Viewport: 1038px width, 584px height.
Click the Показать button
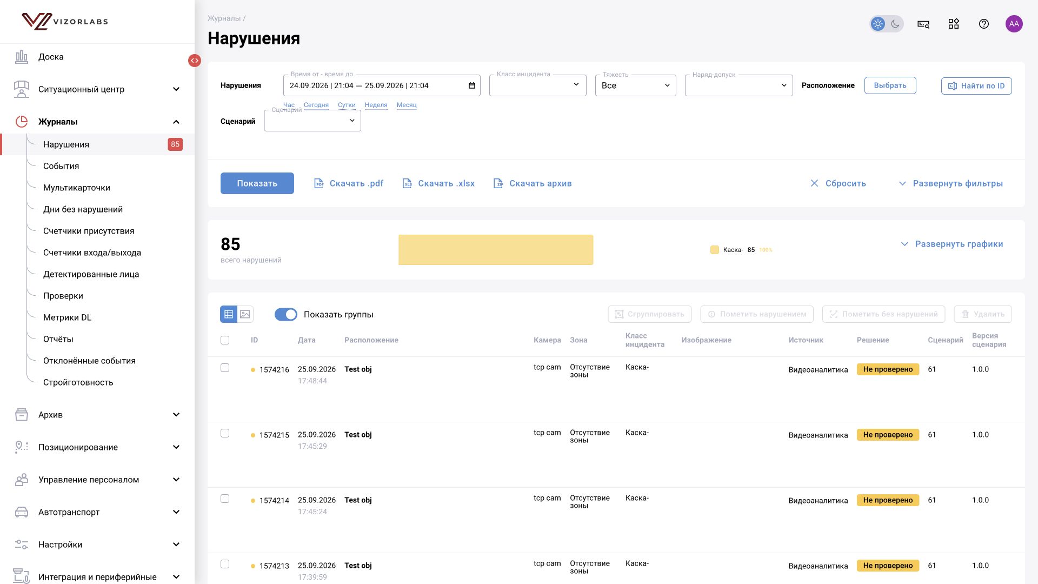pos(257,183)
